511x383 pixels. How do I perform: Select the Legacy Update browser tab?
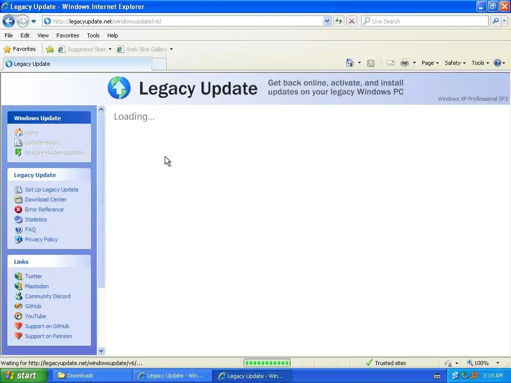[x=77, y=64]
